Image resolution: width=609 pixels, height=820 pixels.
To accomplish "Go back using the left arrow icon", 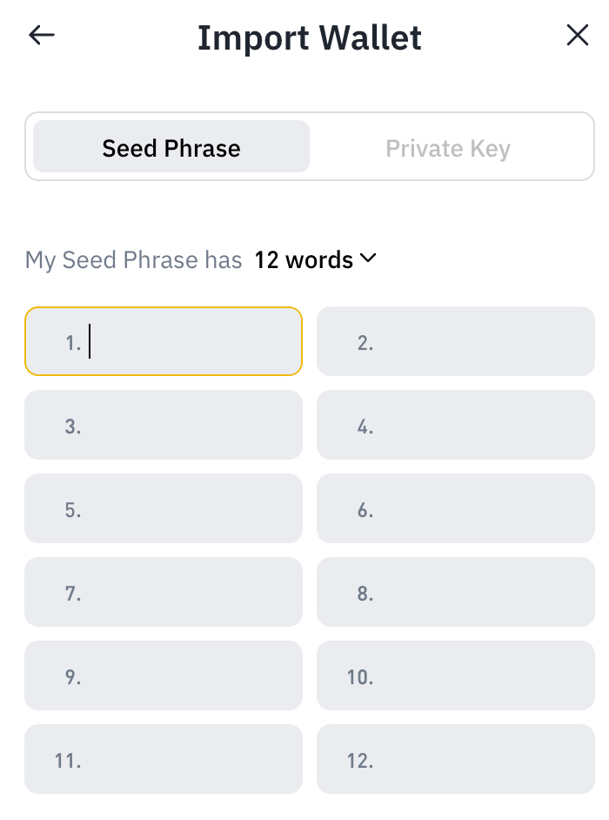I will click(x=41, y=36).
